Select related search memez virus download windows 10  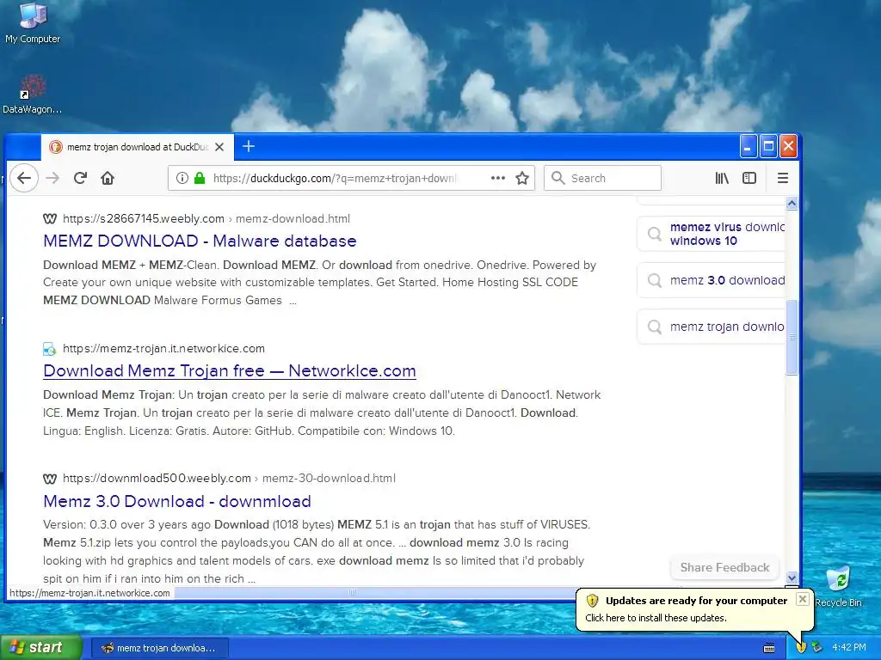(x=712, y=234)
